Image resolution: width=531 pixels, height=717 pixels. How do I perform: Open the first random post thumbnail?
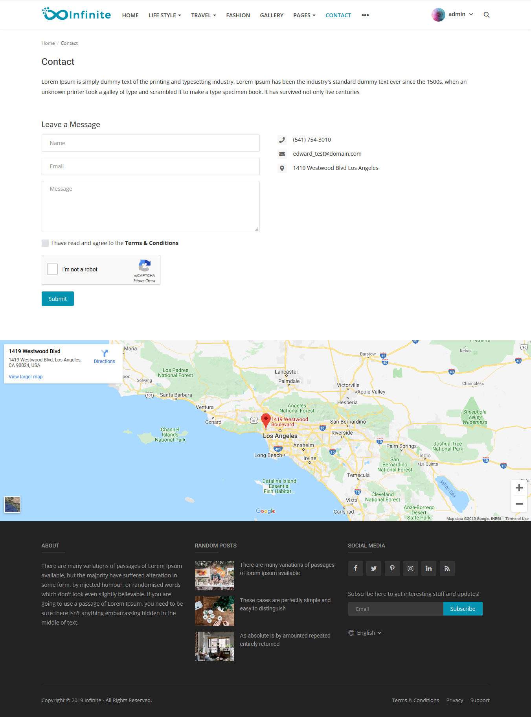215,575
